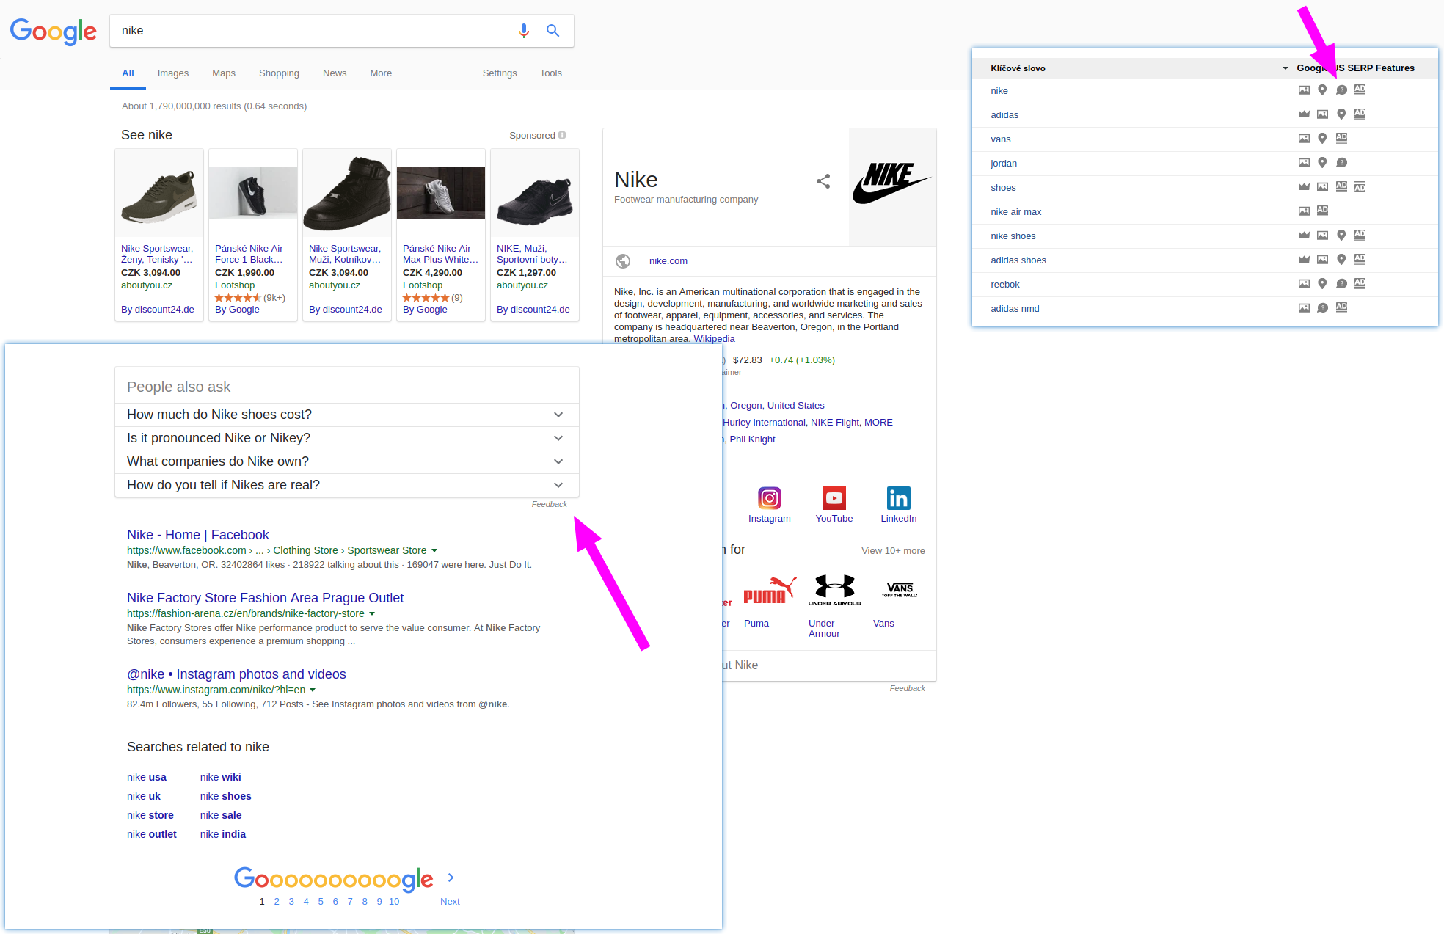Open the LinkedIn profile icon
1444x934 pixels.
point(898,498)
